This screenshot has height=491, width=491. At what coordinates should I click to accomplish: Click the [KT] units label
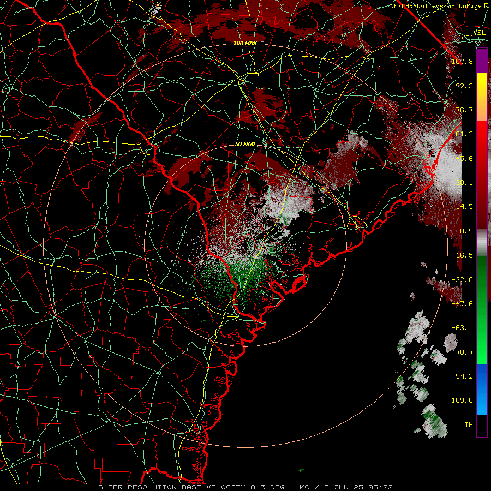466,38
